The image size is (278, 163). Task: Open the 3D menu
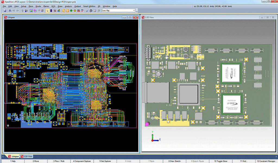click(x=99, y=6)
